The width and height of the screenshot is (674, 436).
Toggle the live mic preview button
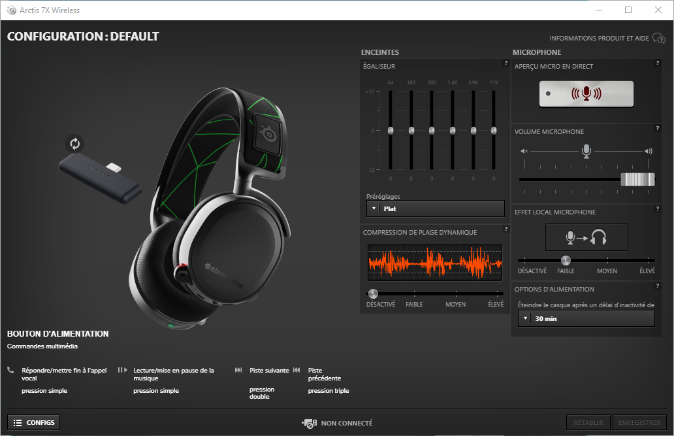point(586,93)
